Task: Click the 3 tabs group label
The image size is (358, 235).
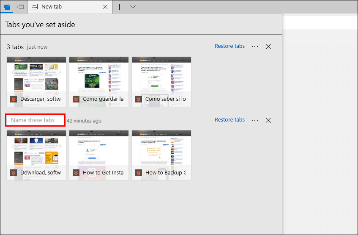Action: tap(15, 47)
